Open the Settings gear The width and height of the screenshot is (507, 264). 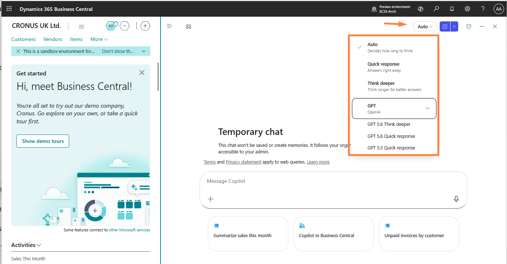tap(467, 9)
